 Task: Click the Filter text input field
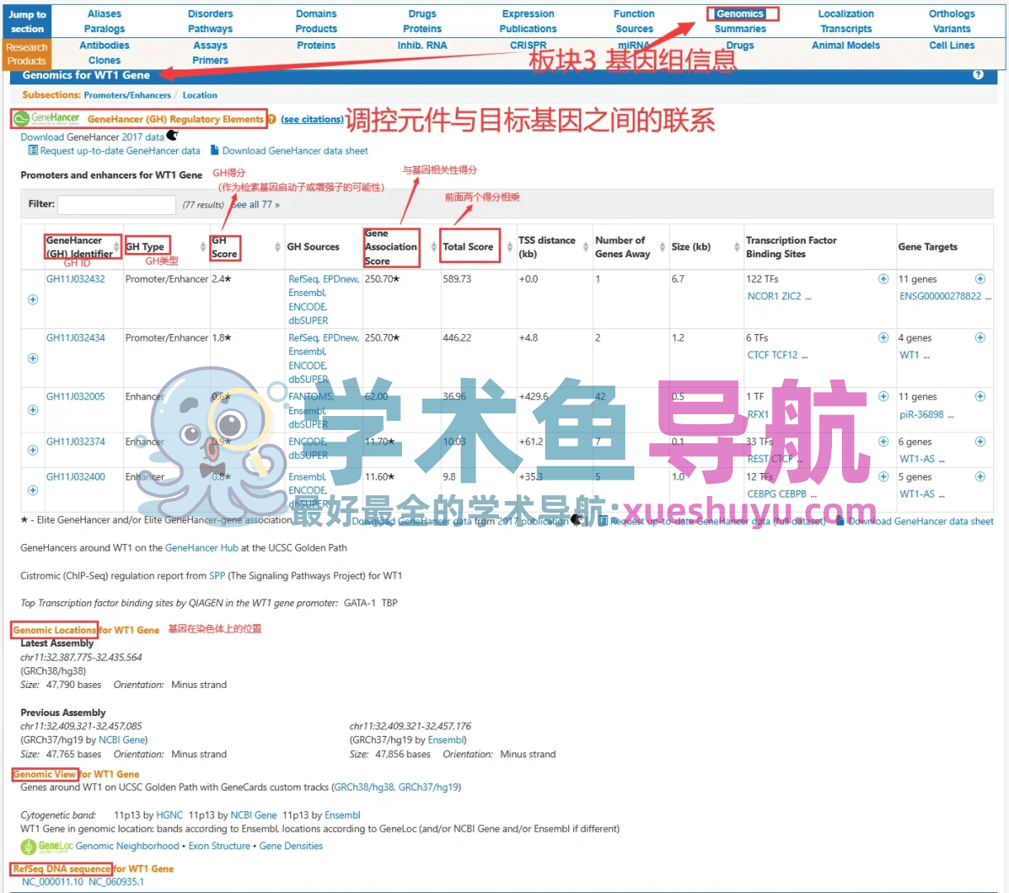click(x=117, y=204)
